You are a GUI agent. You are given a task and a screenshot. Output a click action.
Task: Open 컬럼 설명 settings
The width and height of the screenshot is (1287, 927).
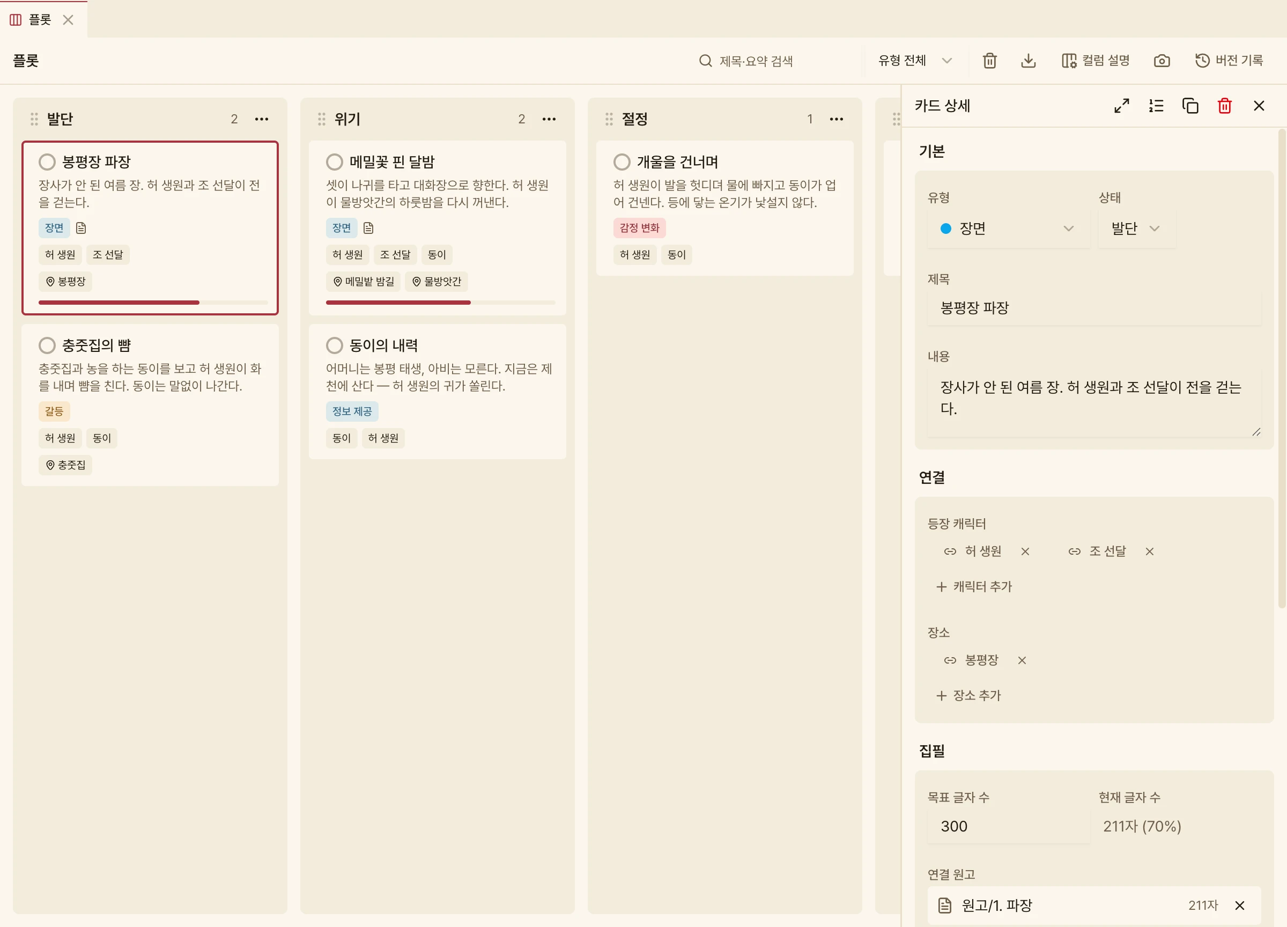point(1096,61)
